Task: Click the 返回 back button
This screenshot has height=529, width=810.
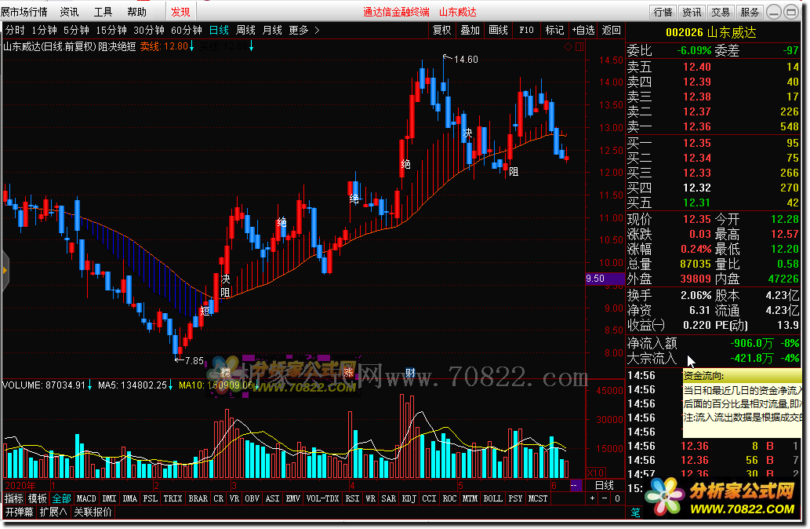Action: pyautogui.click(x=611, y=31)
